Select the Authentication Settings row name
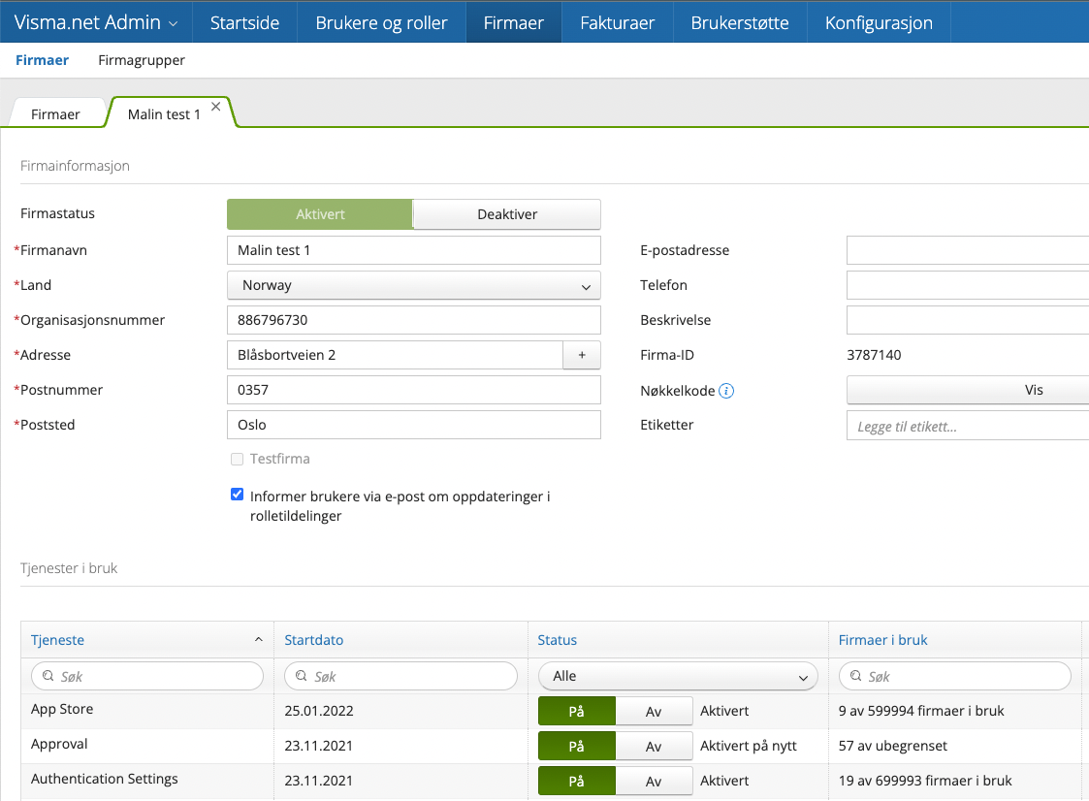 click(x=104, y=779)
